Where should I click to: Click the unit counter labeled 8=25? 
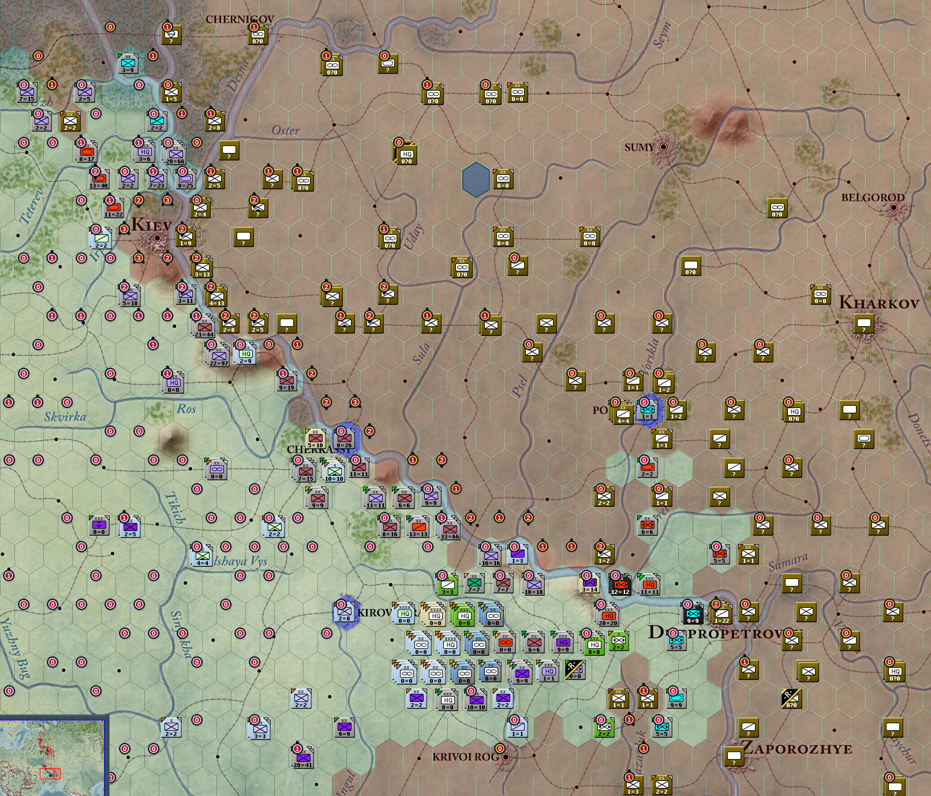click(x=186, y=179)
